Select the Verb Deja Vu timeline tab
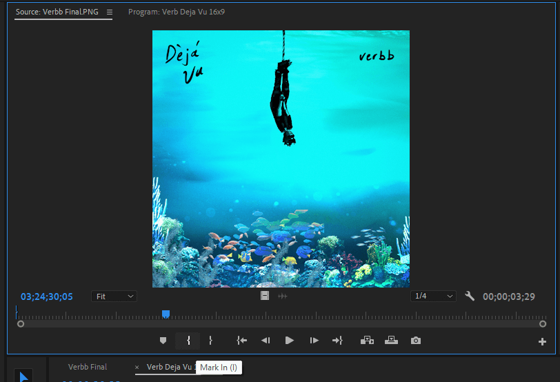This screenshot has width=560, height=382. coord(170,367)
